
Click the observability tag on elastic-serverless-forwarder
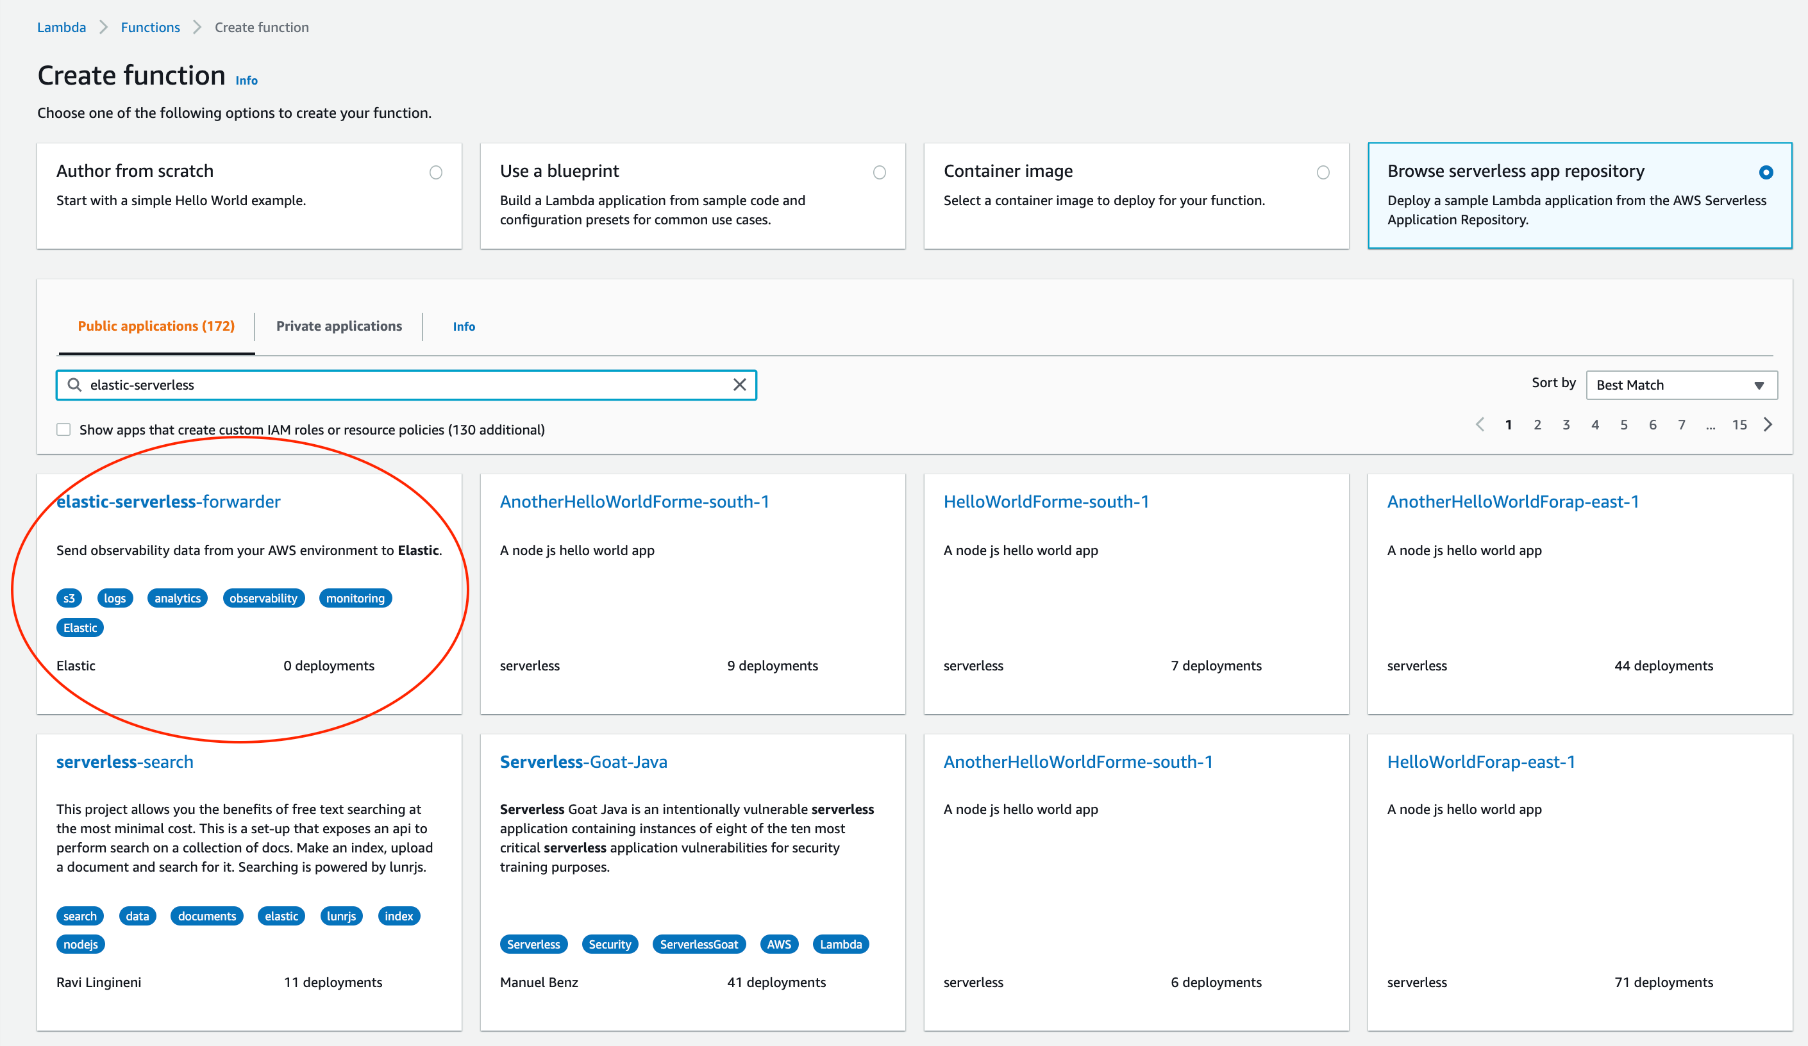(x=263, y=598)
